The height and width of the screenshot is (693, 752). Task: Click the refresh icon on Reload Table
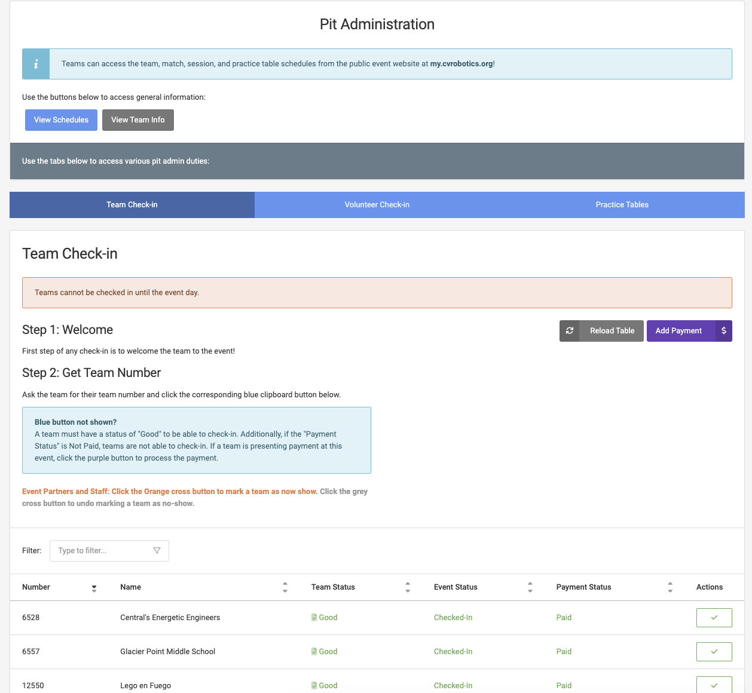[x=570, y=331]
